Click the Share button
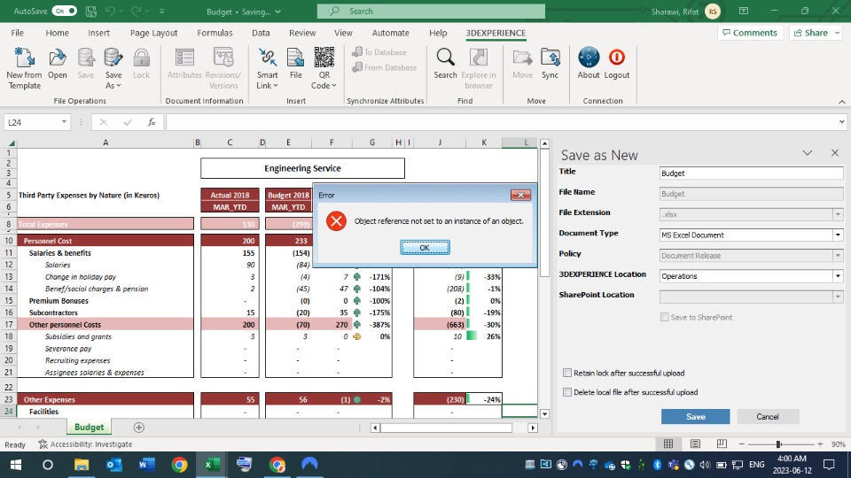Image resolution: width=851 pixels, height=478 pixels. 816,33
